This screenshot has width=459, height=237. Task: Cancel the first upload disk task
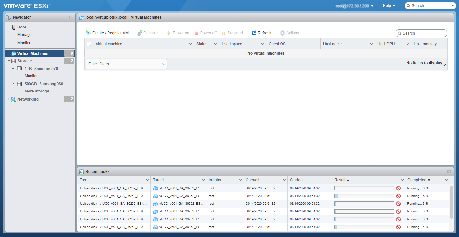tap(398, 188)
